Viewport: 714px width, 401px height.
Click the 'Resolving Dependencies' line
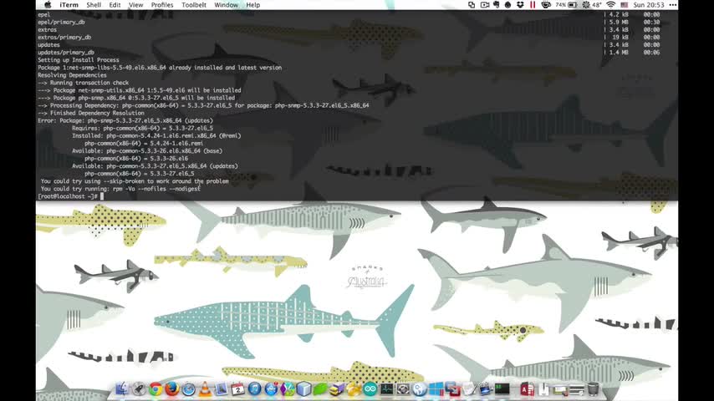(x=72, y=75)
